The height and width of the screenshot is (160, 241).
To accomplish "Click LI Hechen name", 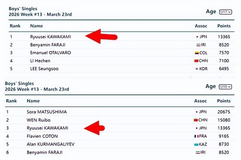I will (40, 60).
